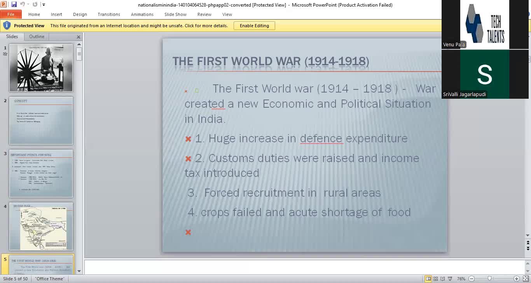Click the Save icon in Quick Access Toolbar
This screenshot has height=283, width=531.
tap(14, 5)
